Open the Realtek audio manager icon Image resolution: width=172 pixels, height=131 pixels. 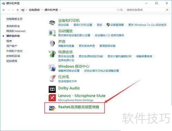pyautogui.click(x=52, y=108)
